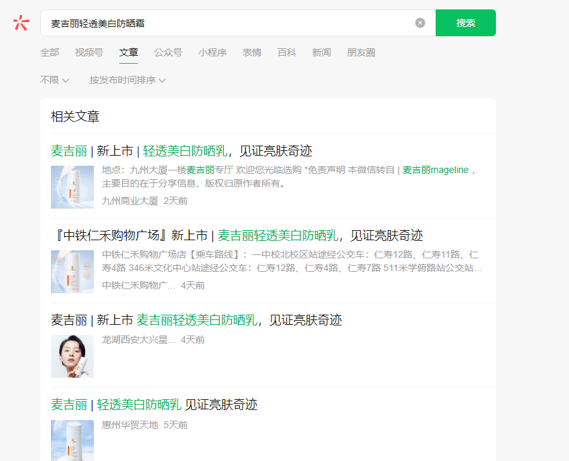Switch to the 视频号 tab
Viewport: 569px width, 461px height.
(x=89, y=52)
